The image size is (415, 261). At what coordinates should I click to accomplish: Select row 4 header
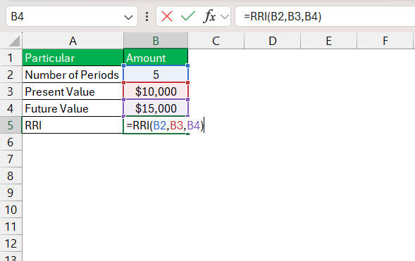tap(11, 108)
